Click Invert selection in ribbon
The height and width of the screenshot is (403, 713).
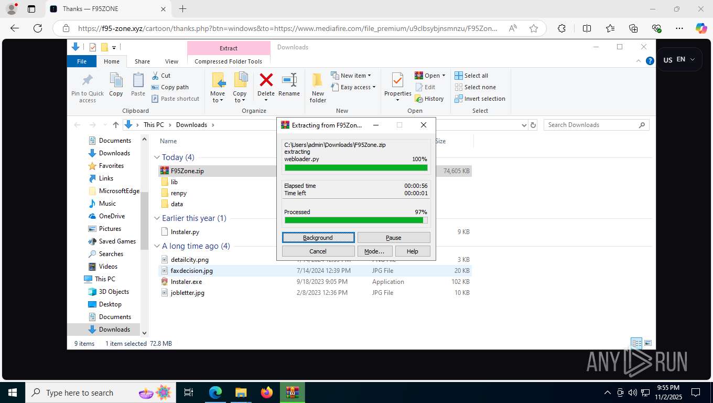click(480, 99)
